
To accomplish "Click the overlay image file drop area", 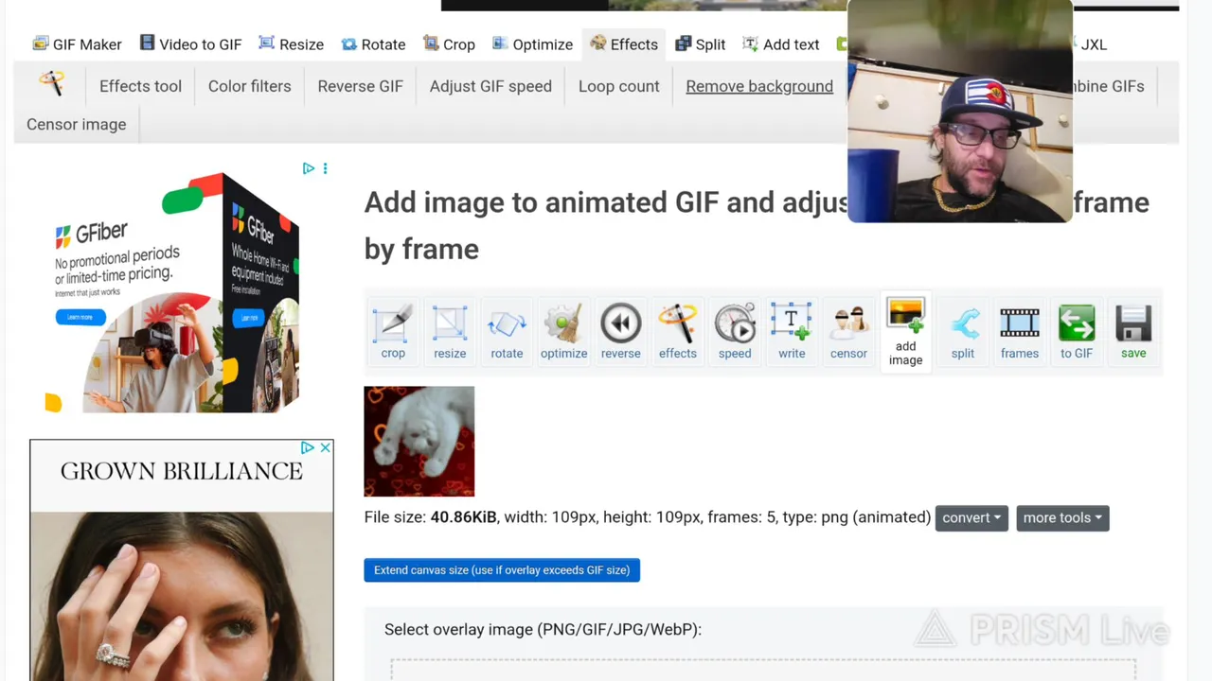I will click(x=763, y=670).
